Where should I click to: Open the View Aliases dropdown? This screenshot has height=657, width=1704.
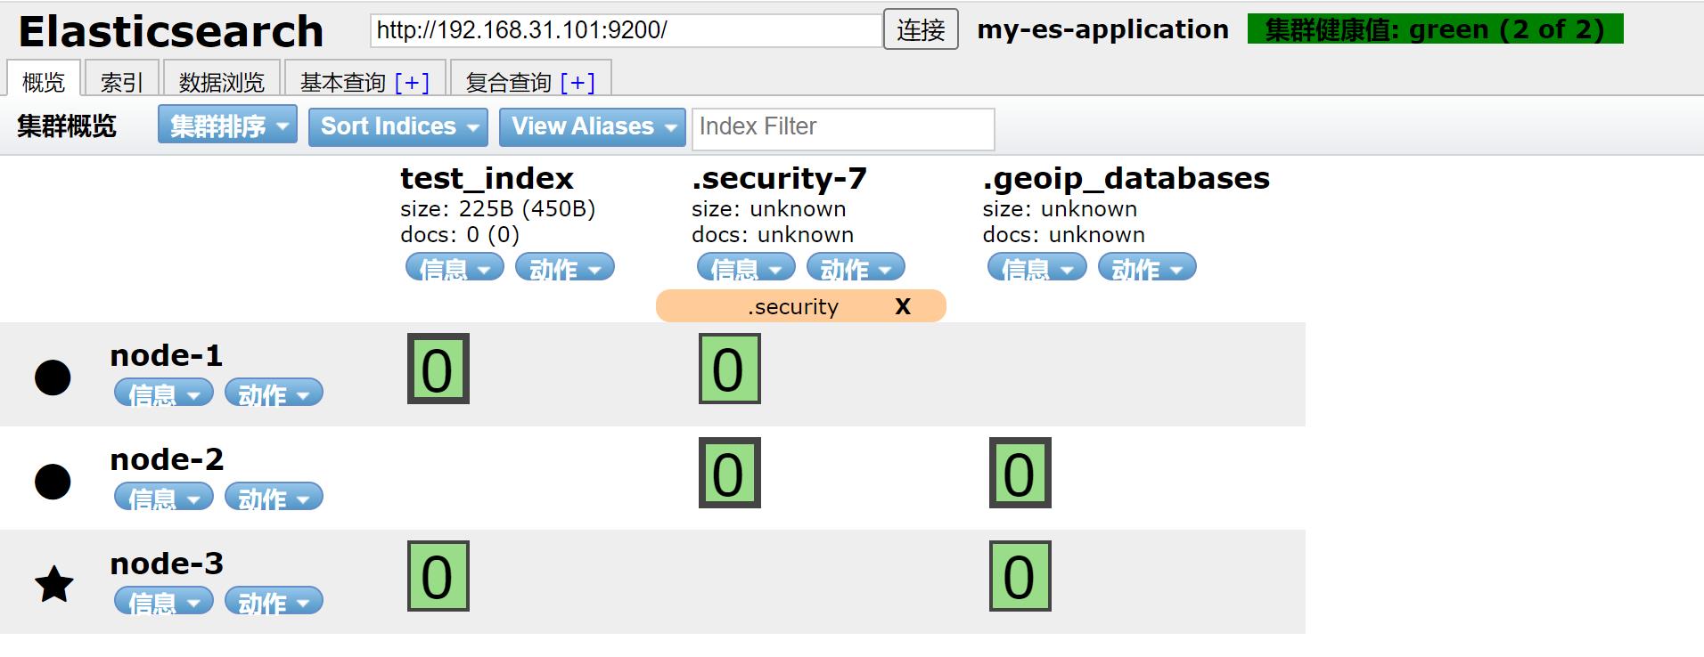pyautogui.click(x=593, y=126)
